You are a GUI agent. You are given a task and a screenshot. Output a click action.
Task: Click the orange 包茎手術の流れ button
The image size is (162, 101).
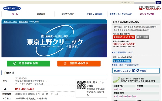coord(79,63)
